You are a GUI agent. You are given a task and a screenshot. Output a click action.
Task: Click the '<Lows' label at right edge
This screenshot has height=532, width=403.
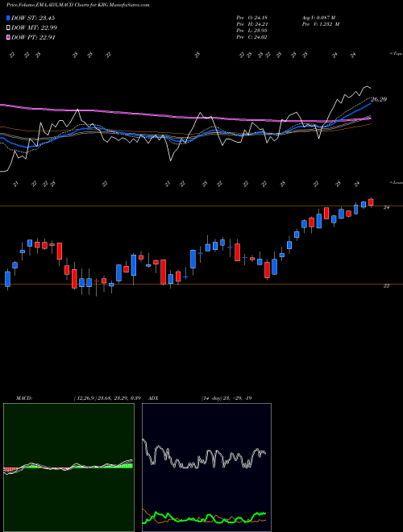click(x=396, y=182)
